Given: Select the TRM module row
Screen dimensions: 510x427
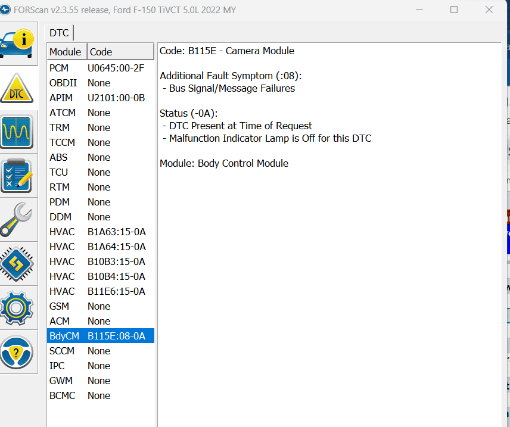Looking at the screenshot, I should pyautogui.click(x=101, y=127).
